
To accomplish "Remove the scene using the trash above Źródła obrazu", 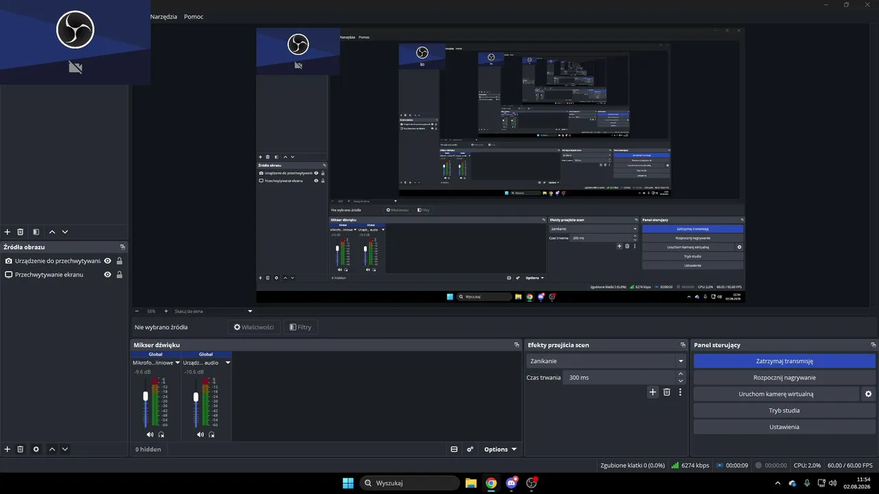I will click(21, 232).
